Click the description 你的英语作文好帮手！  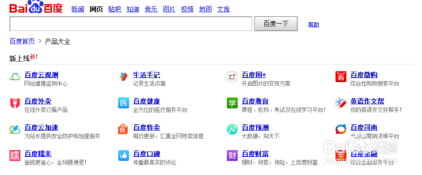click(x=376, y=110)
